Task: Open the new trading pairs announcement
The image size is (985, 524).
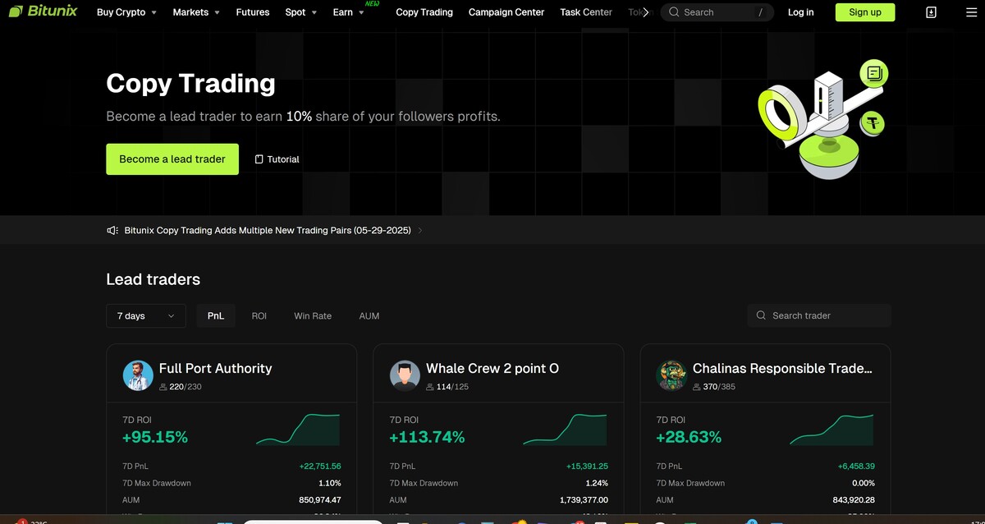Action: point(268,231)
